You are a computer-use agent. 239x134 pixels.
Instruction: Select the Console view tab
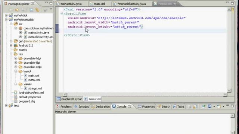coord(121,107)
